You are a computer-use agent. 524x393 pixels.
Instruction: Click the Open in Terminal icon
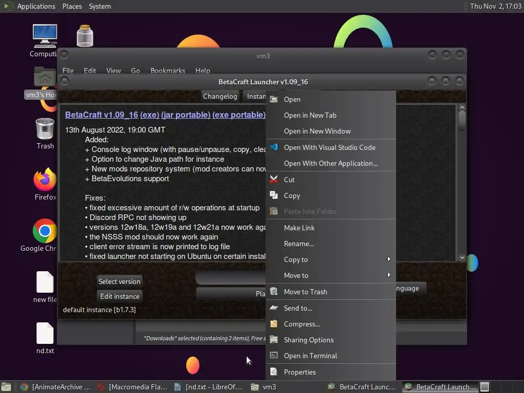(274, 355)
